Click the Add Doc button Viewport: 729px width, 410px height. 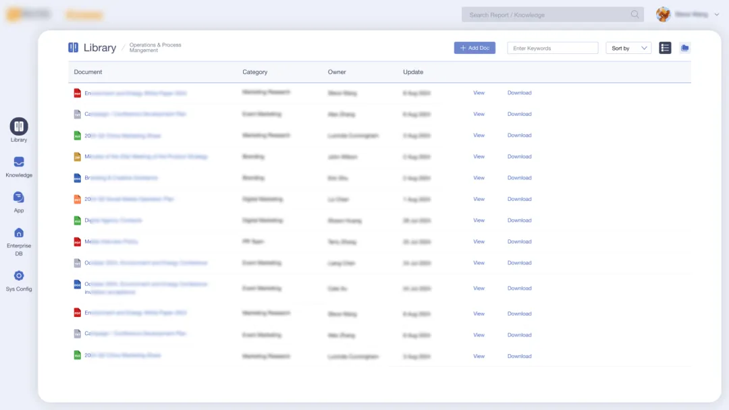coord(475,48)
